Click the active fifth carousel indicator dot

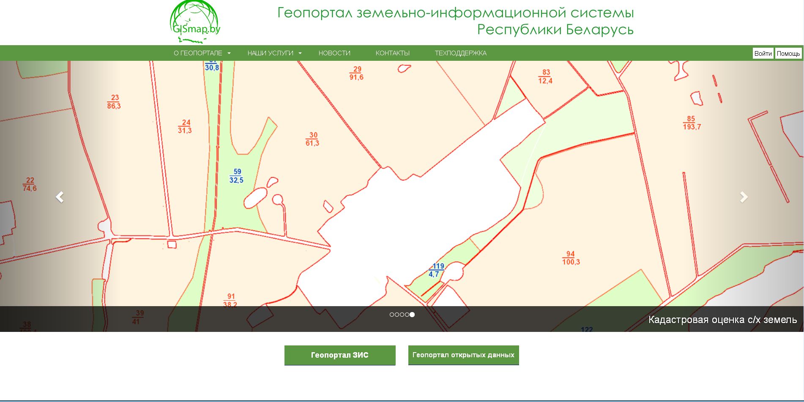(412, 315)
